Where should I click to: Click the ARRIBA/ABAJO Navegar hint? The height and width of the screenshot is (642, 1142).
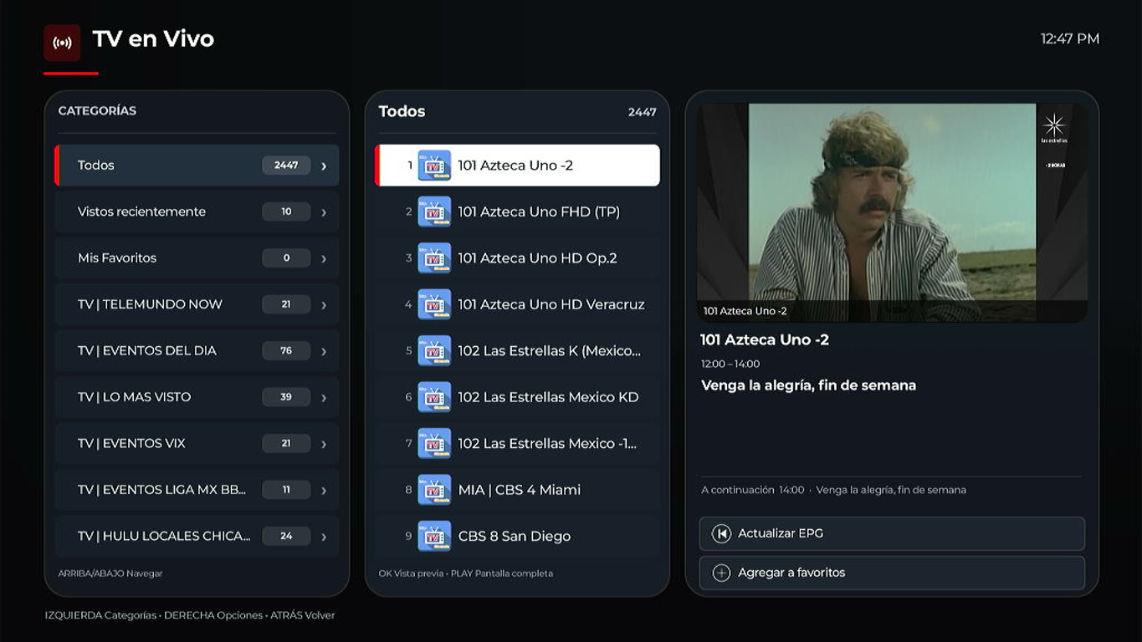coord(110,573)
